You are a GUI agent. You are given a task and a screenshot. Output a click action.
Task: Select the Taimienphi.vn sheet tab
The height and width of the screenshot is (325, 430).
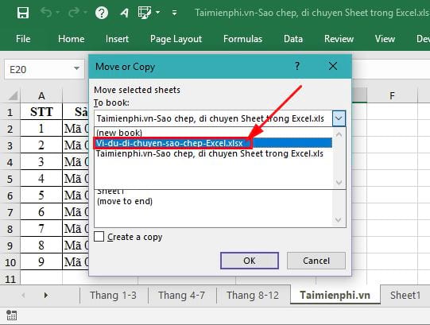335,295
